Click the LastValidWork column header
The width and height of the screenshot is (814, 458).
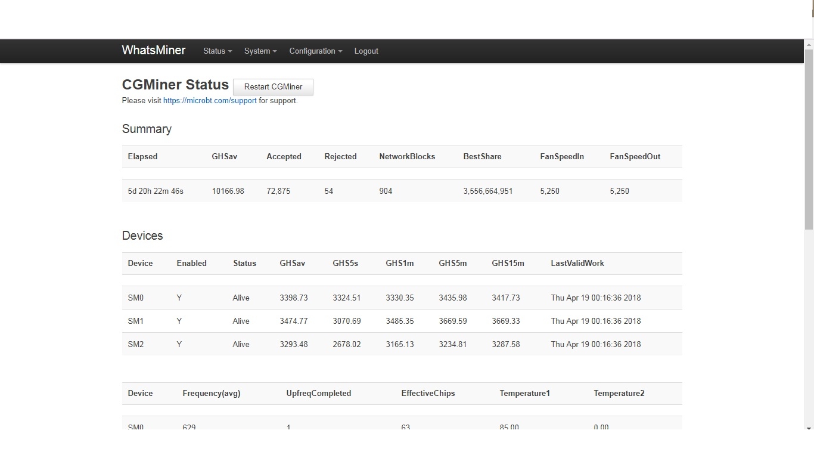point(577,264)
